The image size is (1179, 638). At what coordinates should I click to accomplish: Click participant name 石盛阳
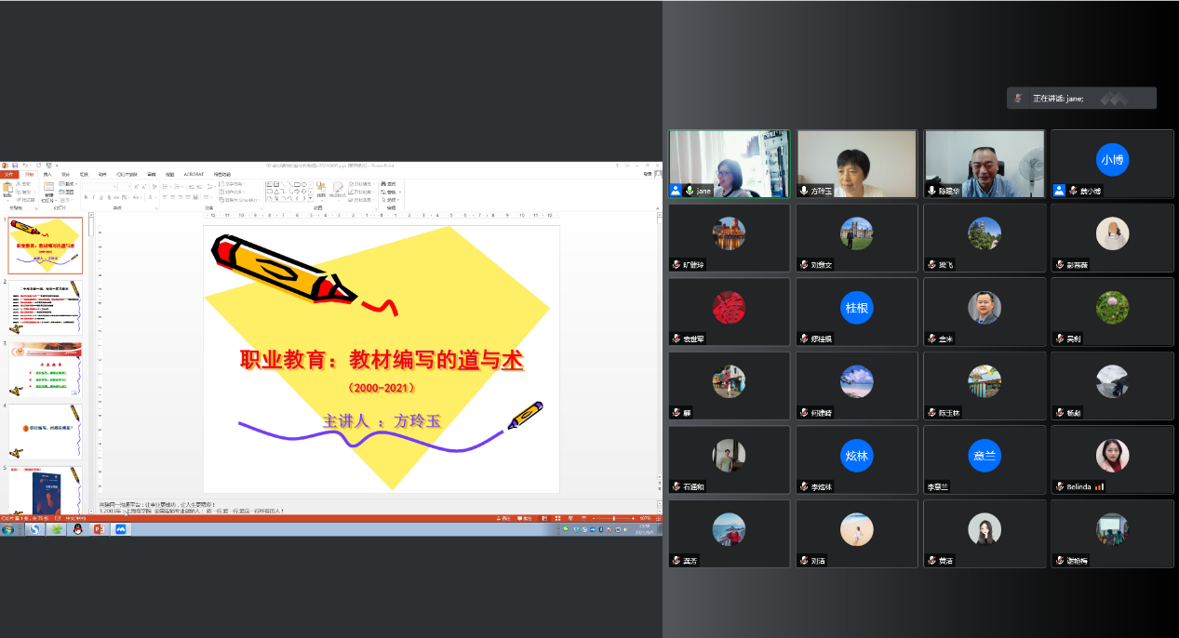[x=694, y=486]
